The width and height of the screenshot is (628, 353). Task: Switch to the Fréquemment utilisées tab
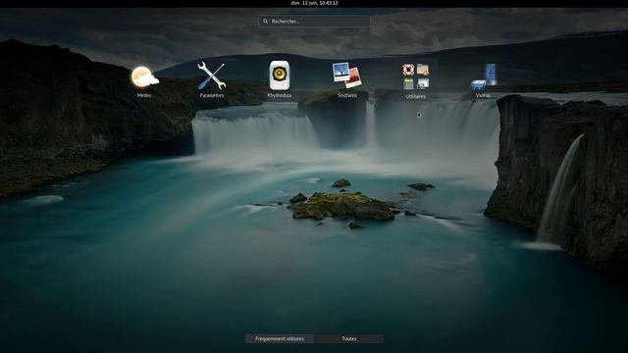280,339
